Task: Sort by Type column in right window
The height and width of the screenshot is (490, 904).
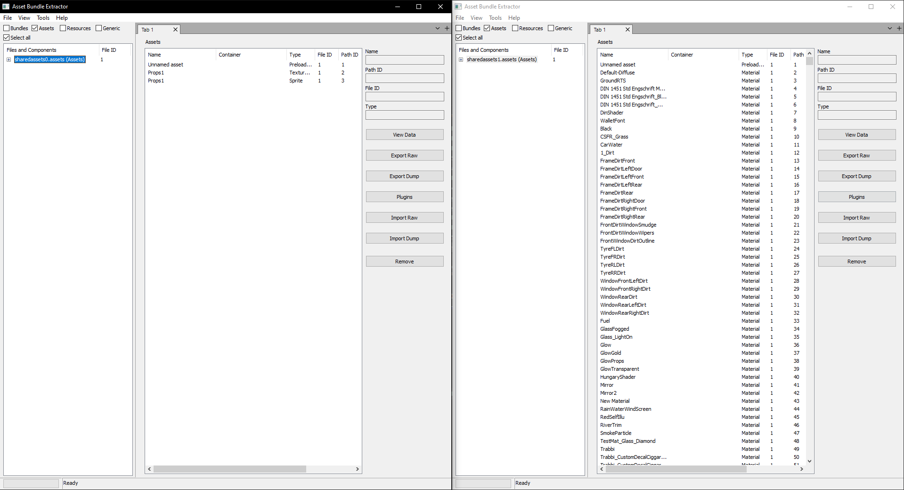Action: pos(752,55)
